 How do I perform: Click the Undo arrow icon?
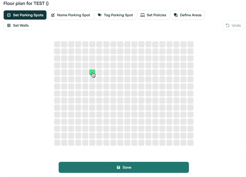(228, 26)
